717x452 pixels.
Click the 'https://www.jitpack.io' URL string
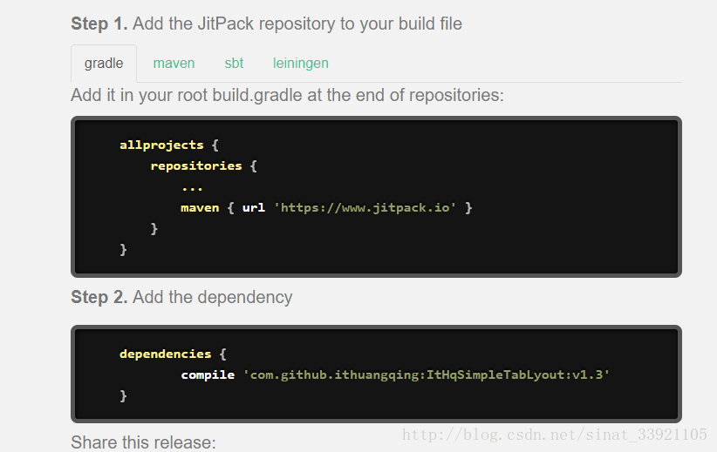(365, 208)
